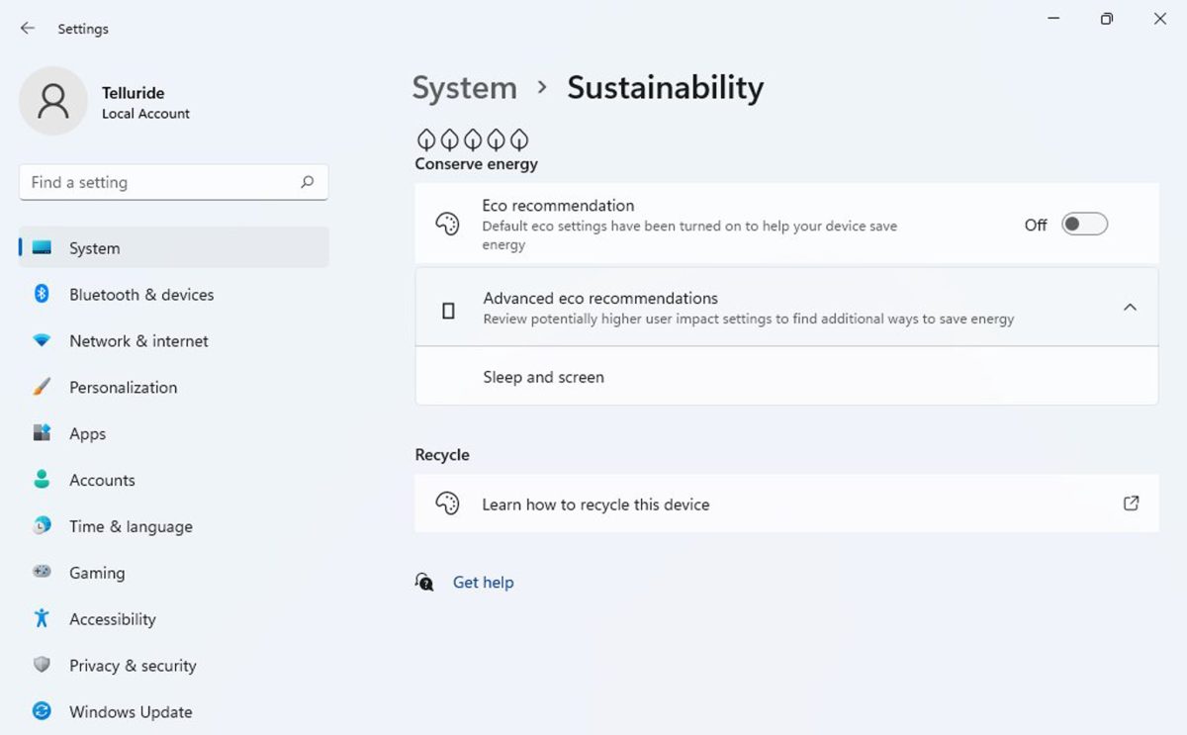
Task: Click the Gaming controller icon
Action: 42,572
